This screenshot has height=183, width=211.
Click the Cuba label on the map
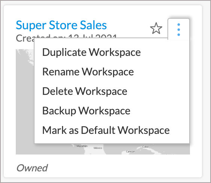145,147
